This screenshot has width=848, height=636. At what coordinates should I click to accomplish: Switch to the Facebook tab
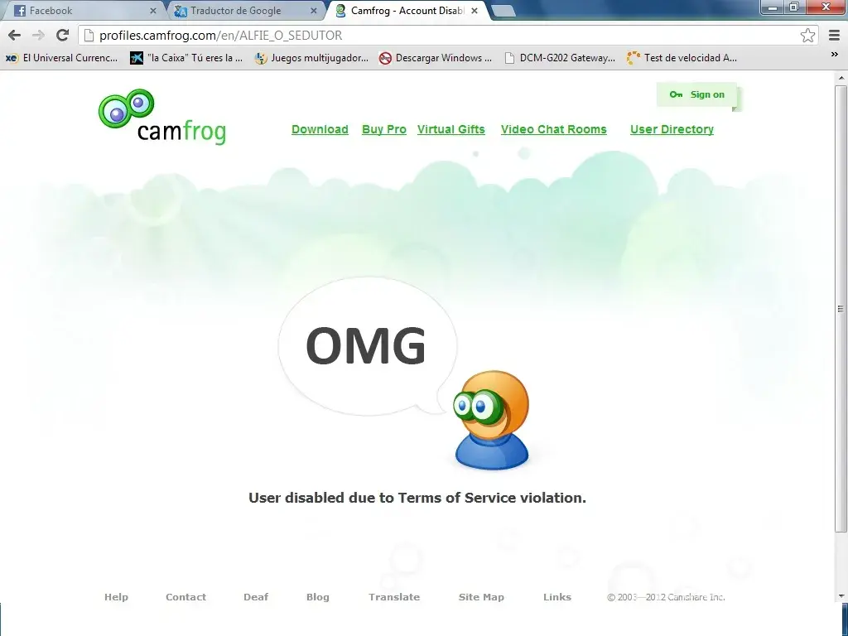pyautogui.click(x=75, y=11)
